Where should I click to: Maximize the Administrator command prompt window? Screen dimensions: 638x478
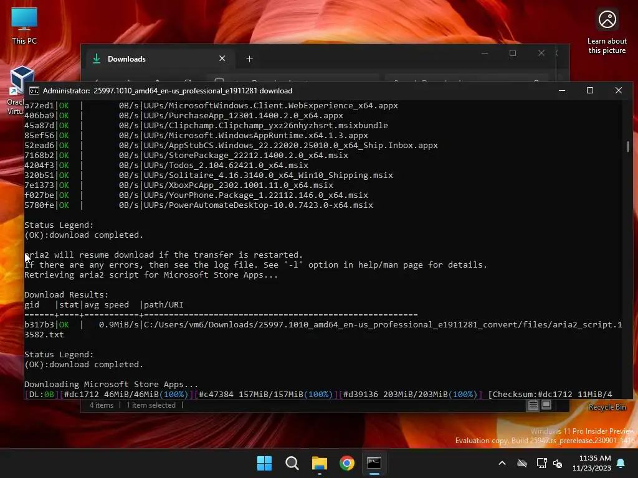pyautogui.click(x=590, y=91)
